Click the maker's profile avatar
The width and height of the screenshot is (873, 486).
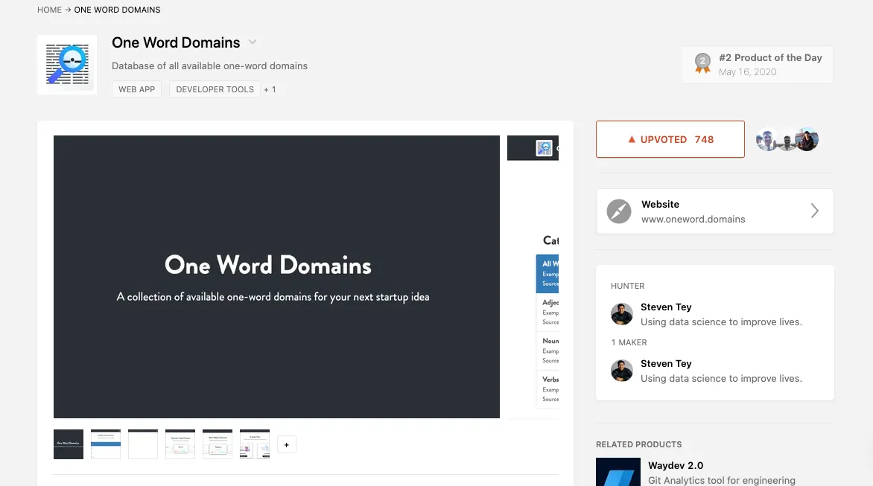point(622,371)
